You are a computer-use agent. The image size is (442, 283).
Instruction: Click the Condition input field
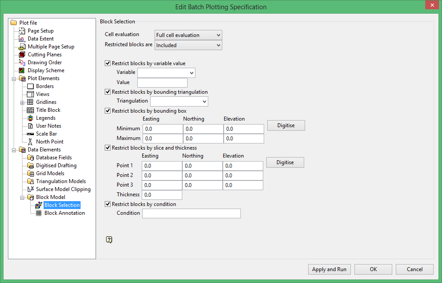[191, 213]
